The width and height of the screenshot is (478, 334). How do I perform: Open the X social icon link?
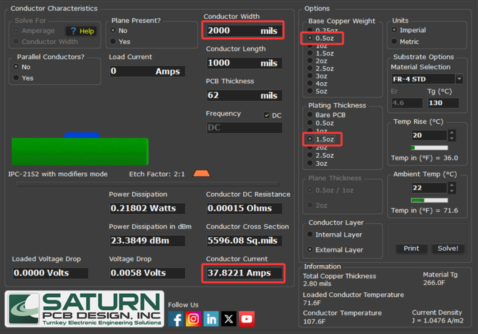pos(229,319)
